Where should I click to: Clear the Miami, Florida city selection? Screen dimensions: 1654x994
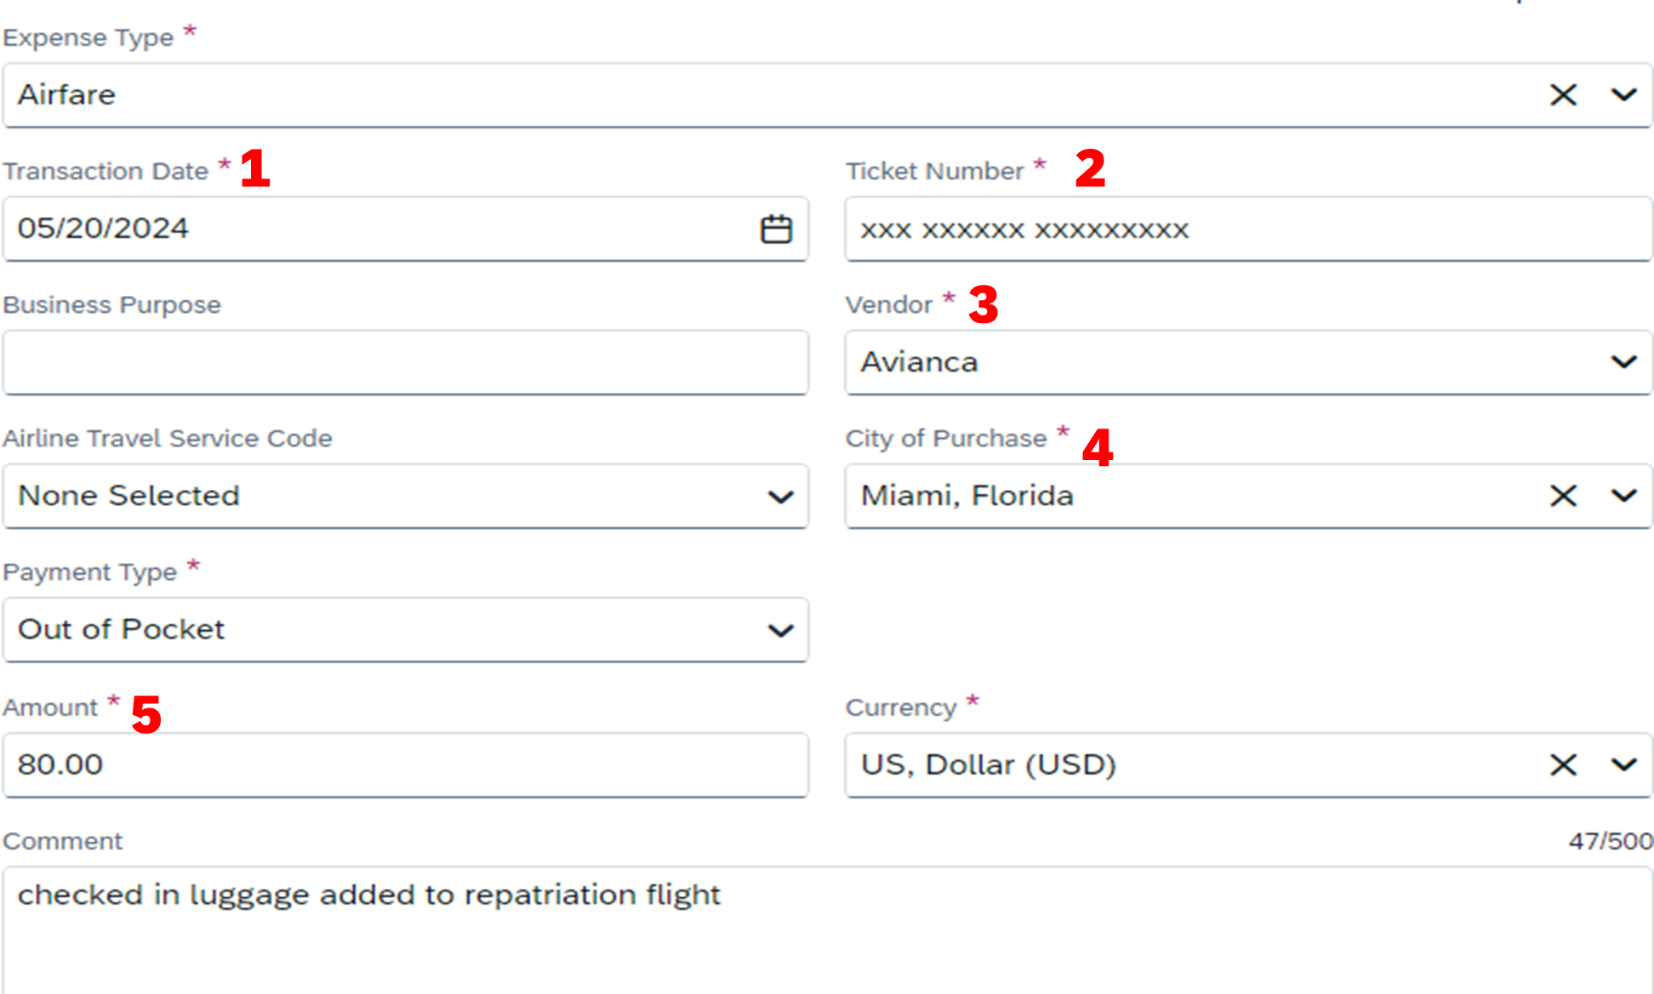[1563, 496]
